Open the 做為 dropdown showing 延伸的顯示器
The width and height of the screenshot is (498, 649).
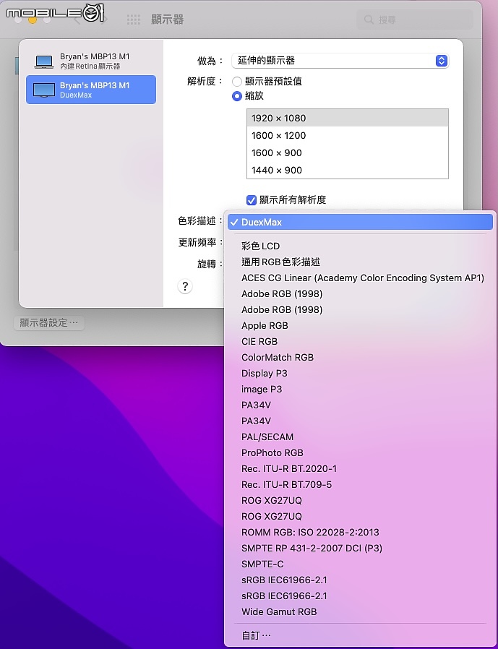pyautogui.click(x=340, y=61)
